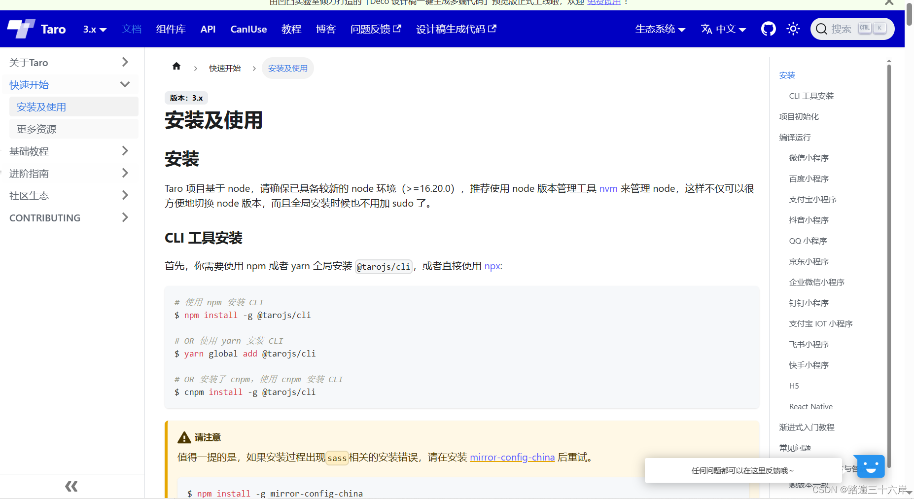Click the 免费试用 banner link

point(604,2)
